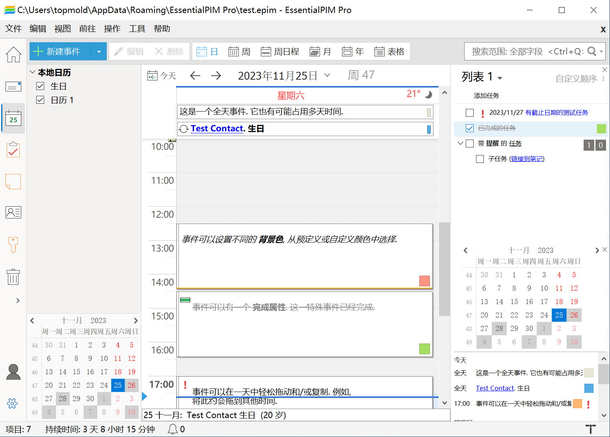Open the Contacts card icon in sidebar
This screenshot has height=437, width=610.
(x=13, y=213)
